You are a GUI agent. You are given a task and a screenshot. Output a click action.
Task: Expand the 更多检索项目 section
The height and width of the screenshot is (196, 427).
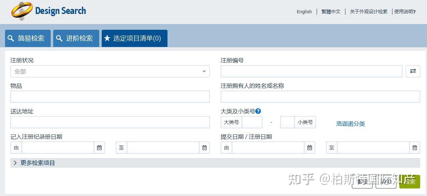click(x=215, y=163)
